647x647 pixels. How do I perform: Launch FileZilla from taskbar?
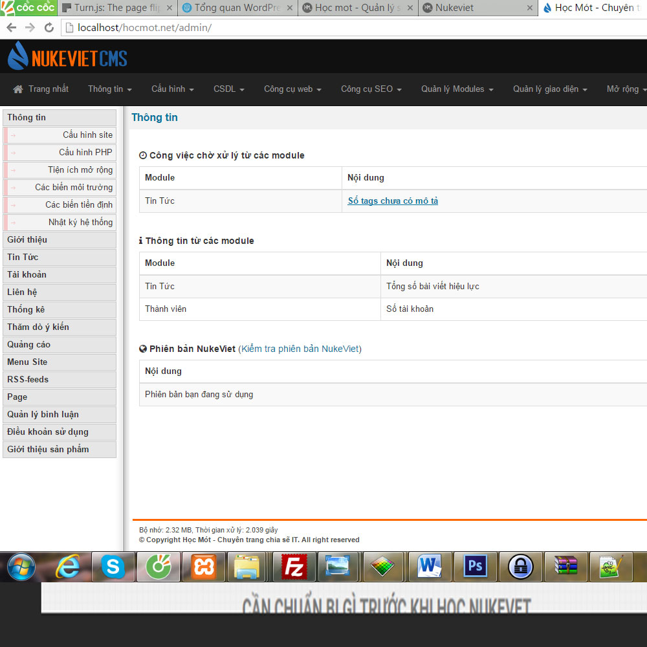[x=294, y=567]
